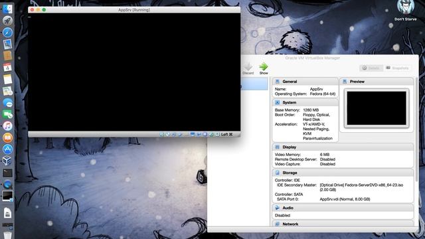425x239 pixels.
Task: Open the Notes app in Dock
Action: pos(7,80)
